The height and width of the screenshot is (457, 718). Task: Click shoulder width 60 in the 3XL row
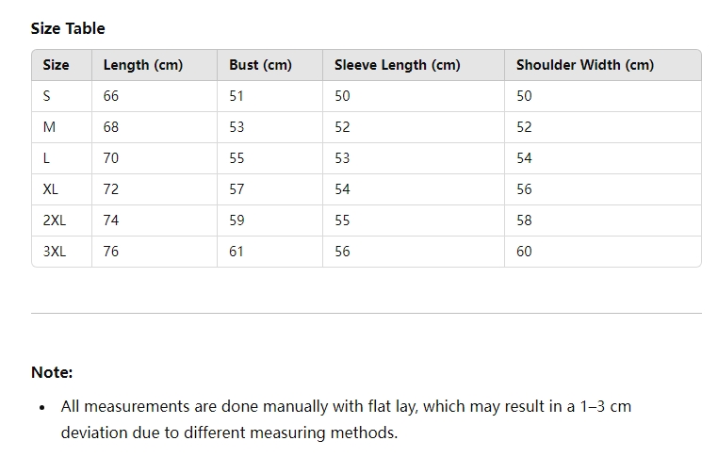click(524, 252)
